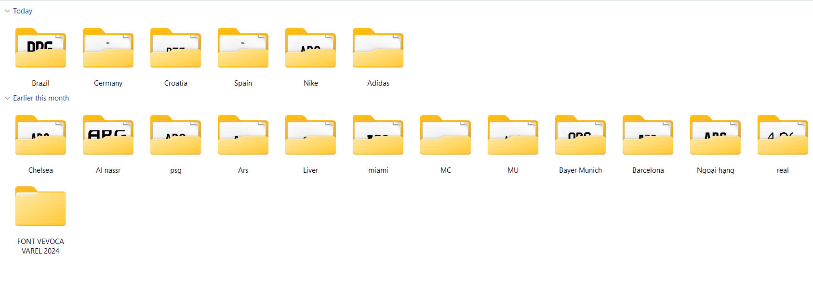Select the Germany folder icon
The height and width of the screenshot is (293, 813).
108,48
